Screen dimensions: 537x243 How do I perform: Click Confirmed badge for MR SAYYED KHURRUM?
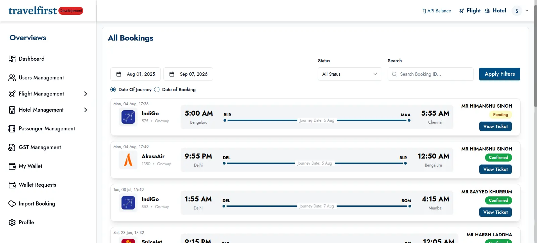(x=498, y=200)
